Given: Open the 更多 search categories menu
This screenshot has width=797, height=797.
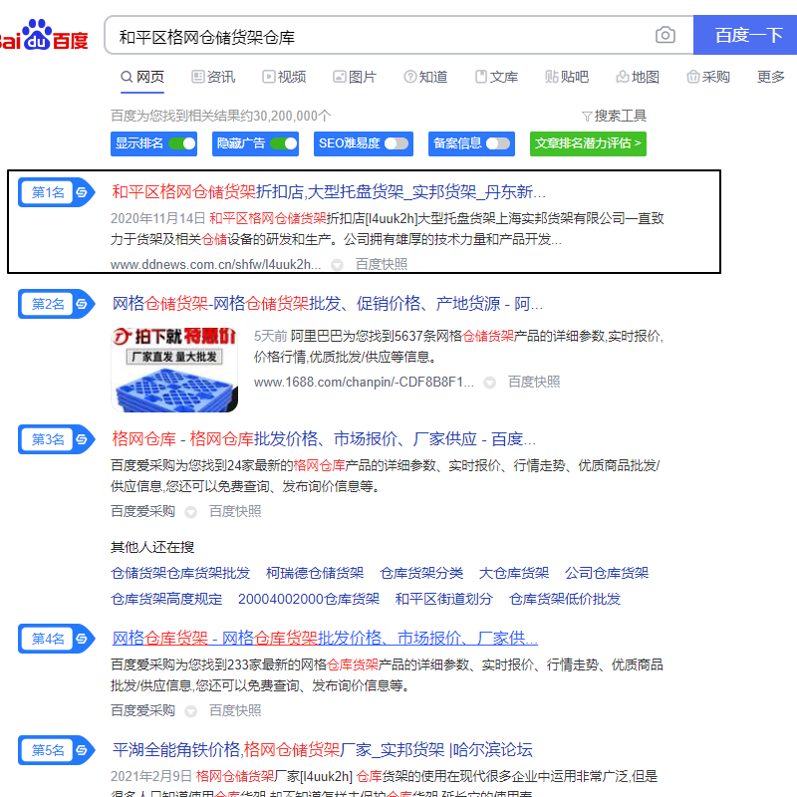Looking at the screenshot, I should tap(770, 77).
